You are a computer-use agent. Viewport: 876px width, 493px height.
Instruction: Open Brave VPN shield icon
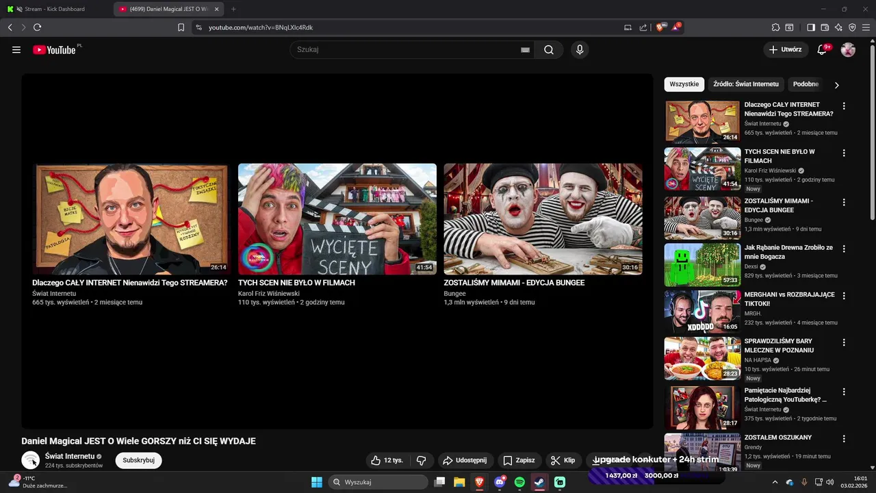tap(852, 27)
